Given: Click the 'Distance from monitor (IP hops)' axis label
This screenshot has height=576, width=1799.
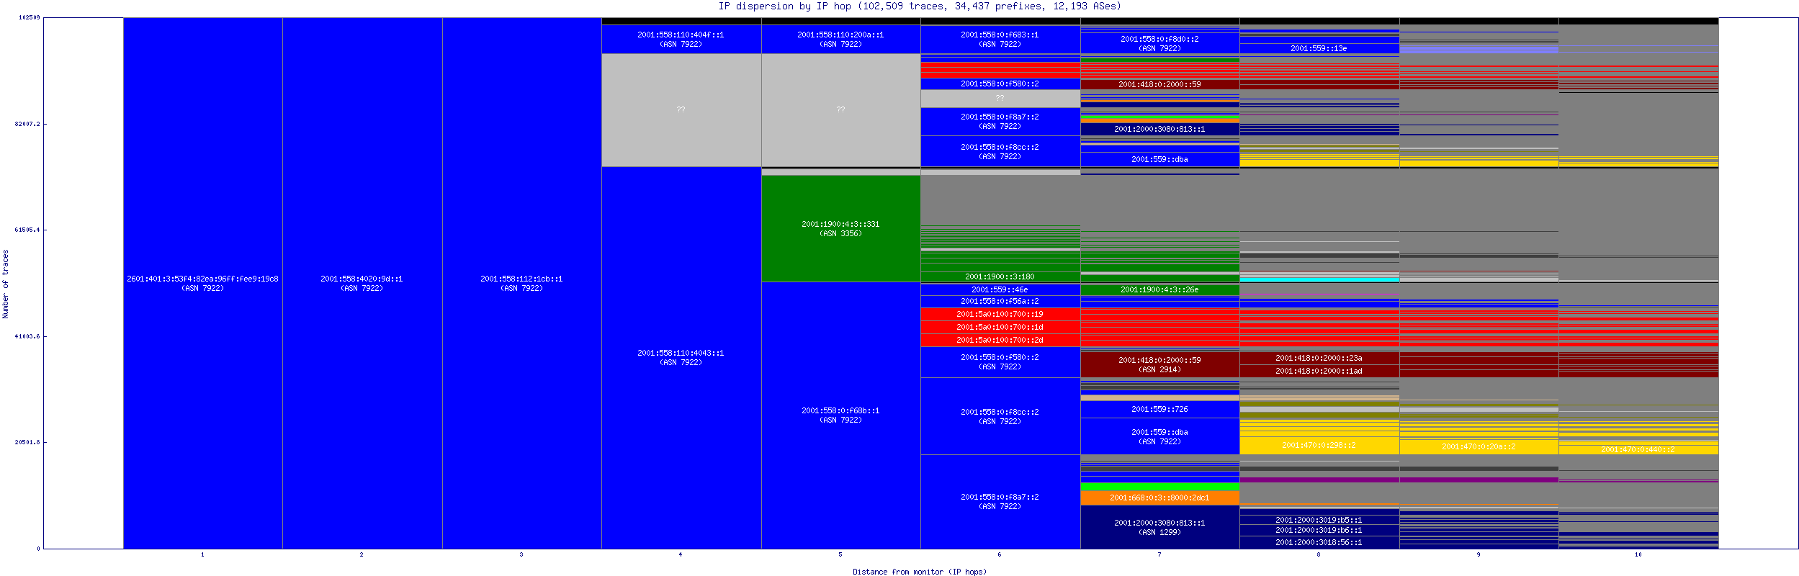Looking at the screenshot, I should click(920, 572).
